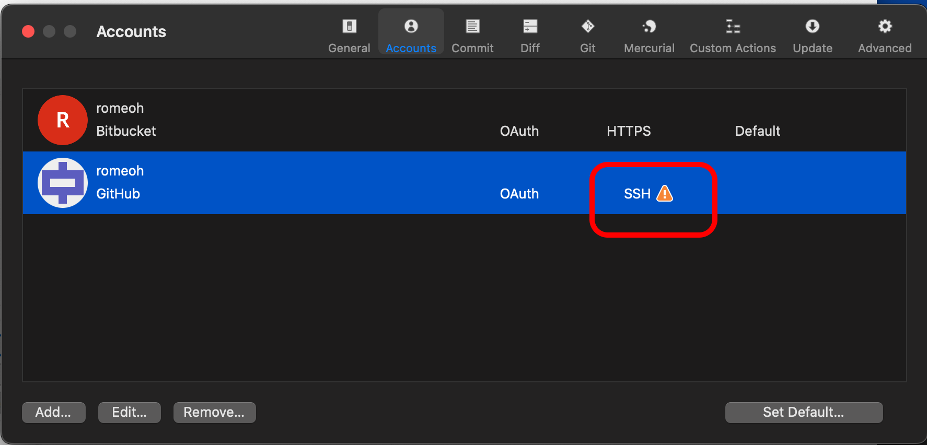The image size is (927, 445).
Task: Close the Accounts window with red button
Action: (x=28, y=31)
